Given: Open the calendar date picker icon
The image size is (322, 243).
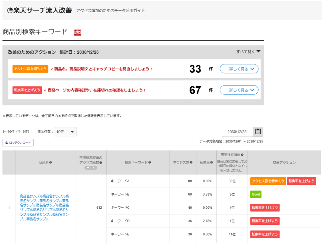Looking at the screenshot, I should tap(258, 132).
